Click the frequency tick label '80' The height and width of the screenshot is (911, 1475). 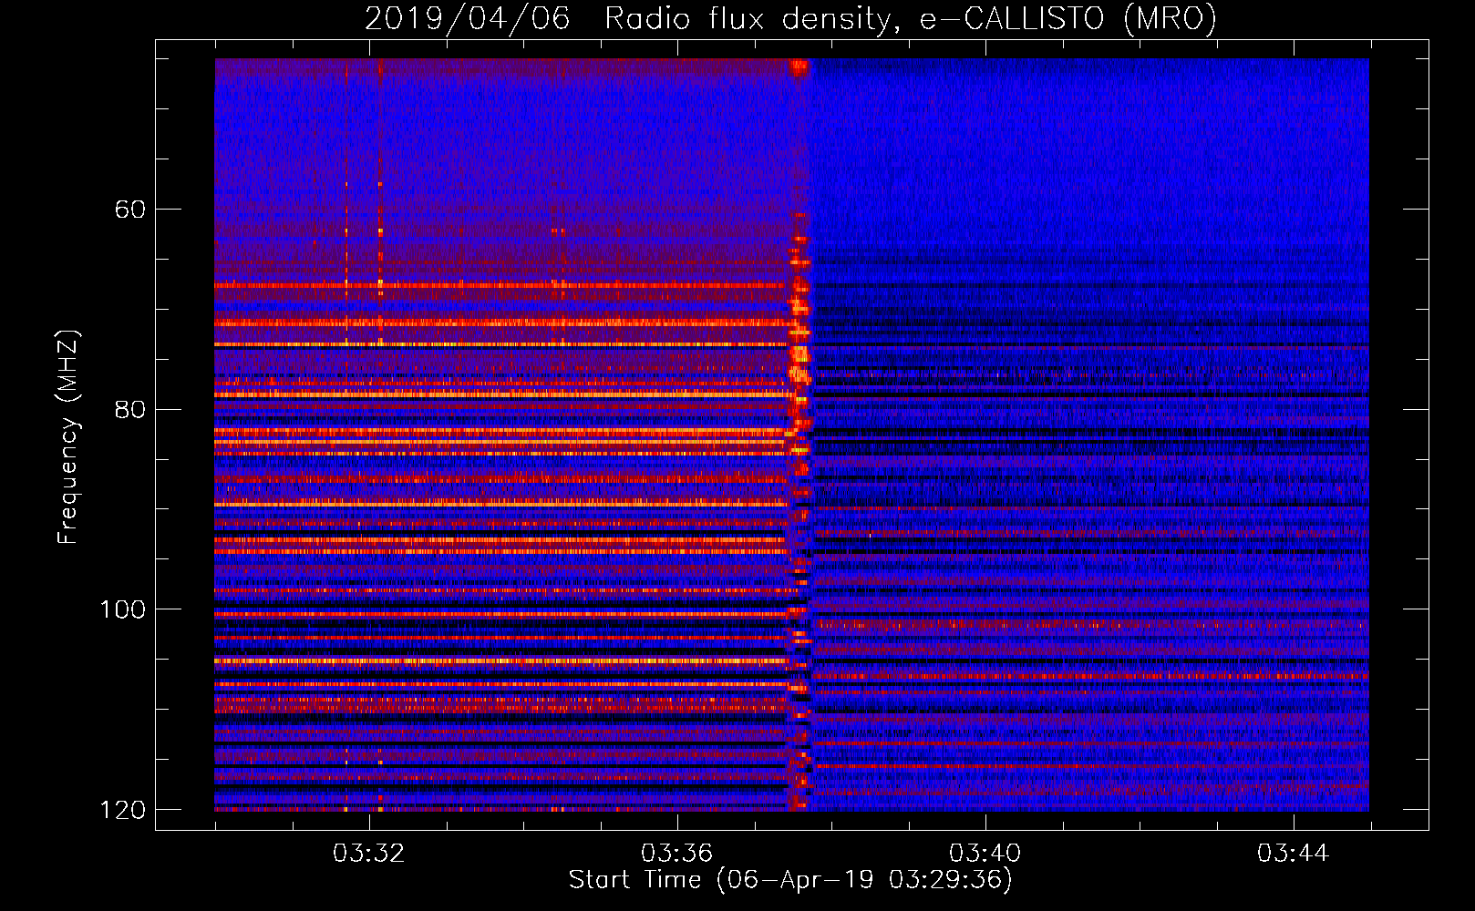(130, 409)
